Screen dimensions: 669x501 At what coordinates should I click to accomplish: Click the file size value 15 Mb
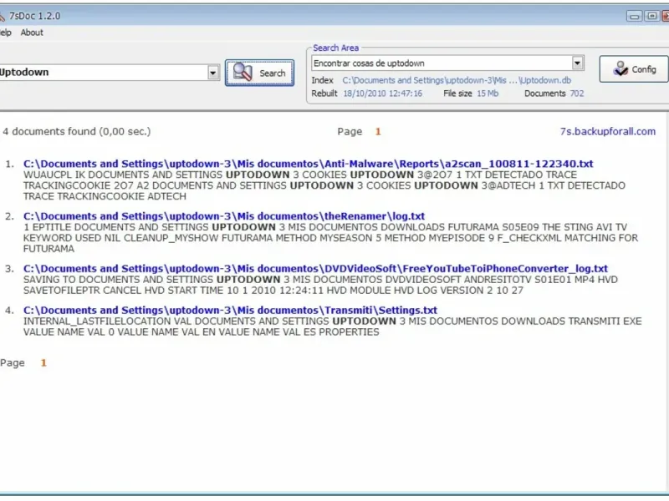[488, 94]
